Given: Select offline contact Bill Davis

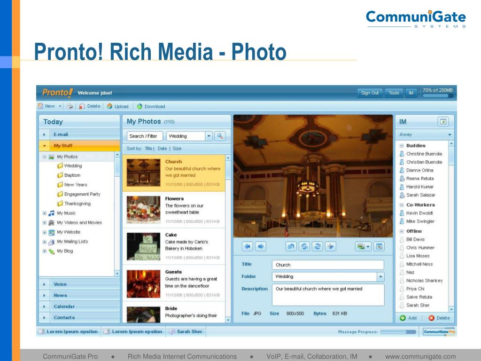Looking at the screenshot, I should click(412, 239).
